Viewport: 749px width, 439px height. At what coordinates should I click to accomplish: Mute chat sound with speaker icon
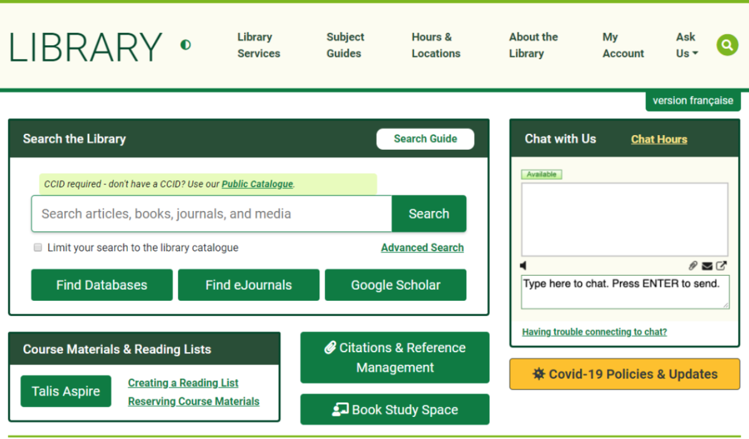[x=523, y=265]
